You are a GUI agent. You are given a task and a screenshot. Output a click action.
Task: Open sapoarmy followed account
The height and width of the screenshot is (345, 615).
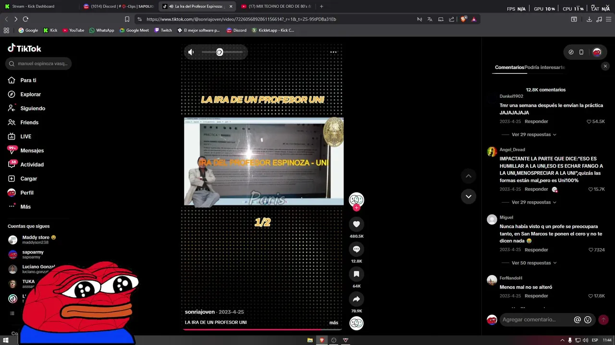[x=33, y=254]
